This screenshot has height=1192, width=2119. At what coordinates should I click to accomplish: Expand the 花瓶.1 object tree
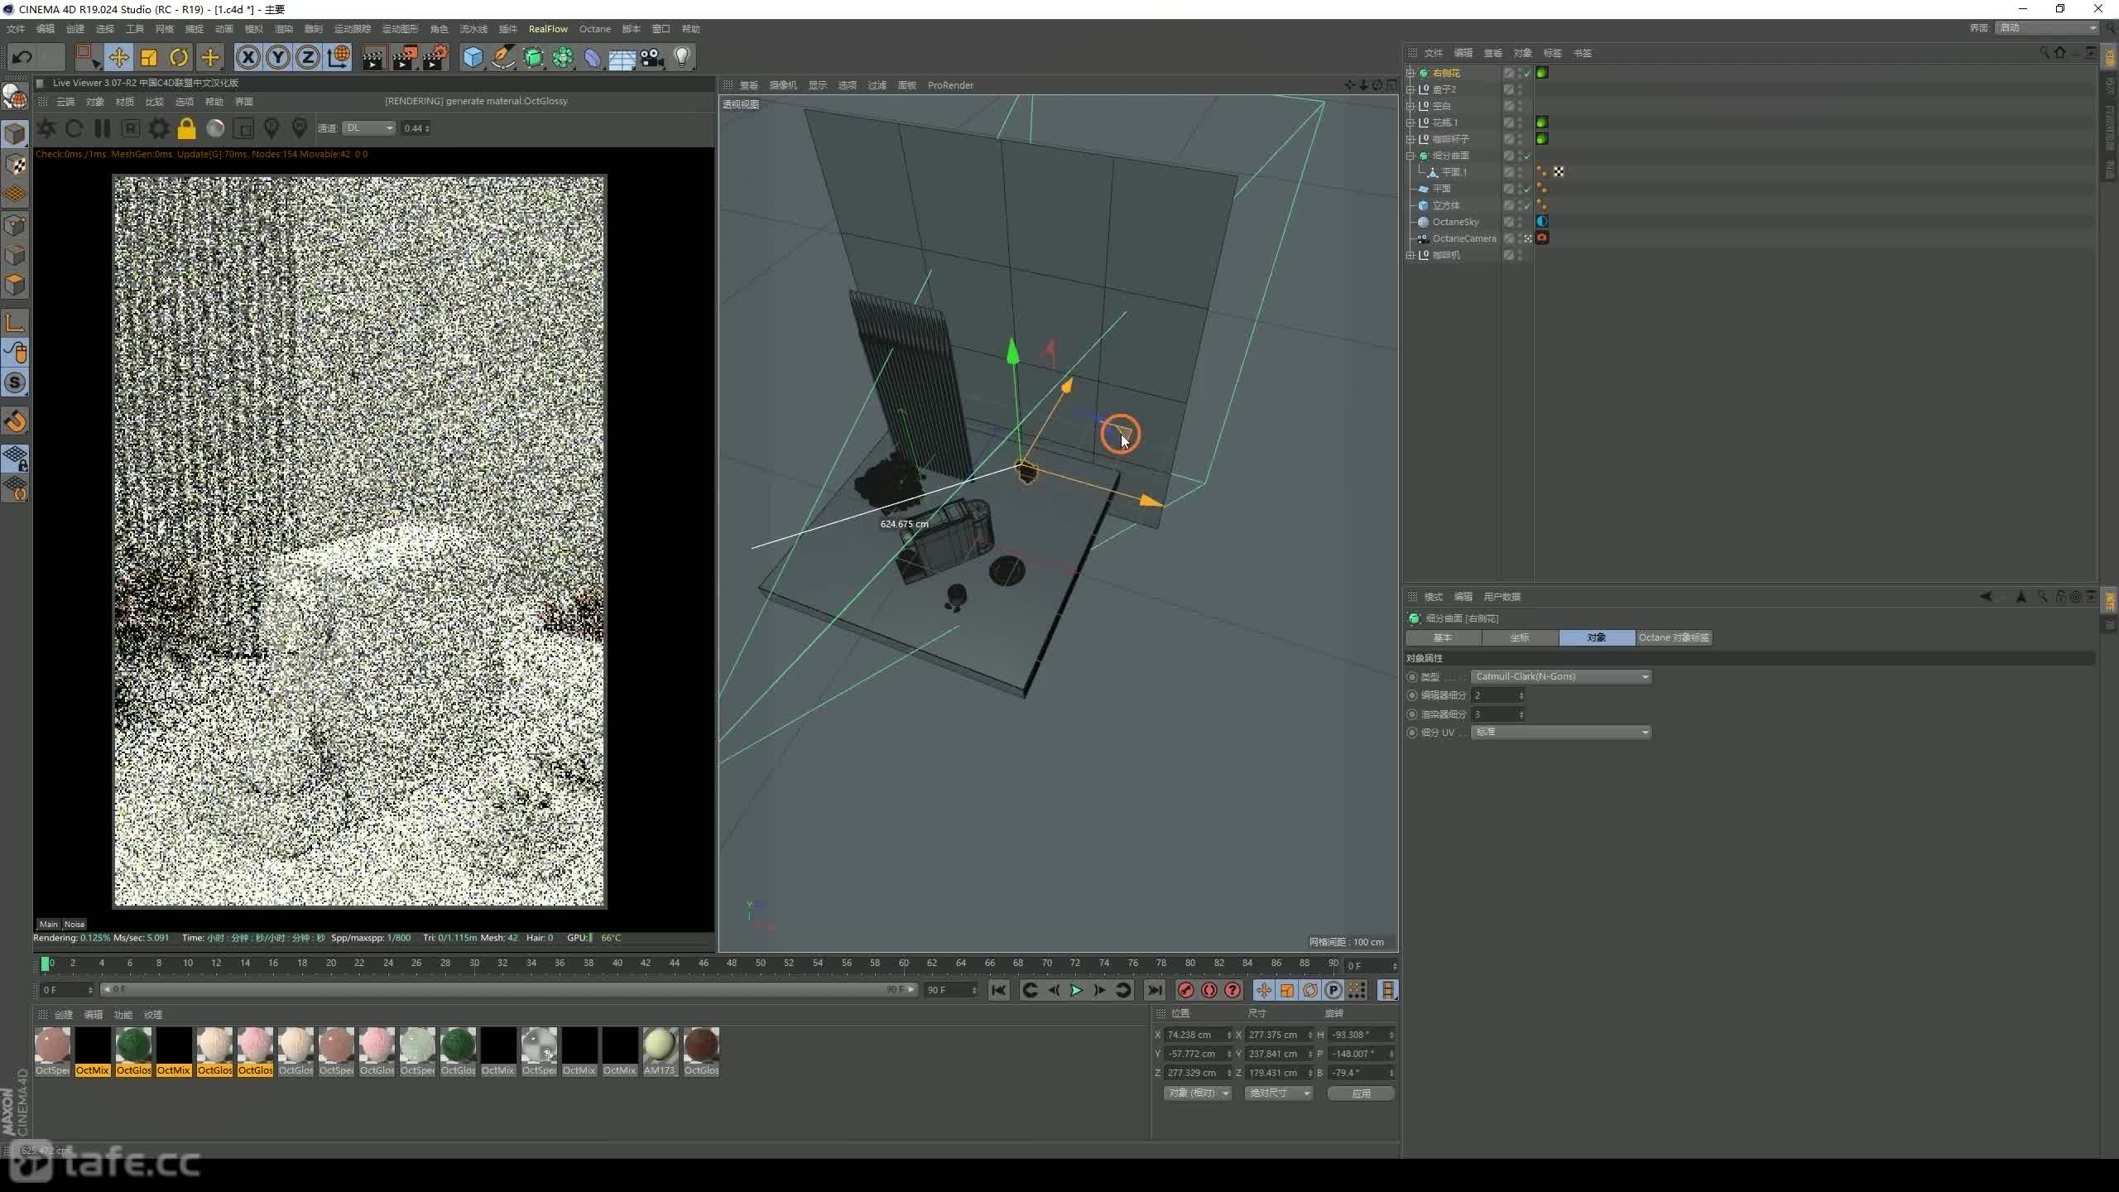(x=1410, y=123)
